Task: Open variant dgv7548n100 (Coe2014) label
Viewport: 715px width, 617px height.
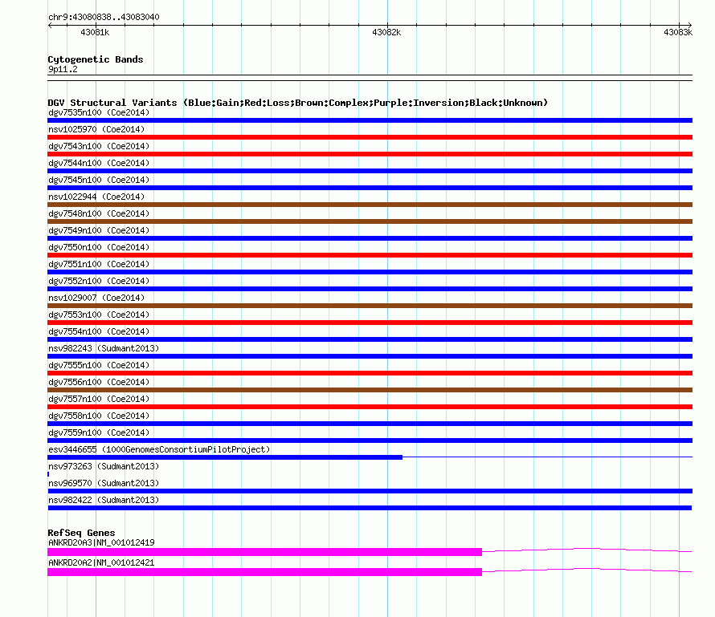Action: 99,213
